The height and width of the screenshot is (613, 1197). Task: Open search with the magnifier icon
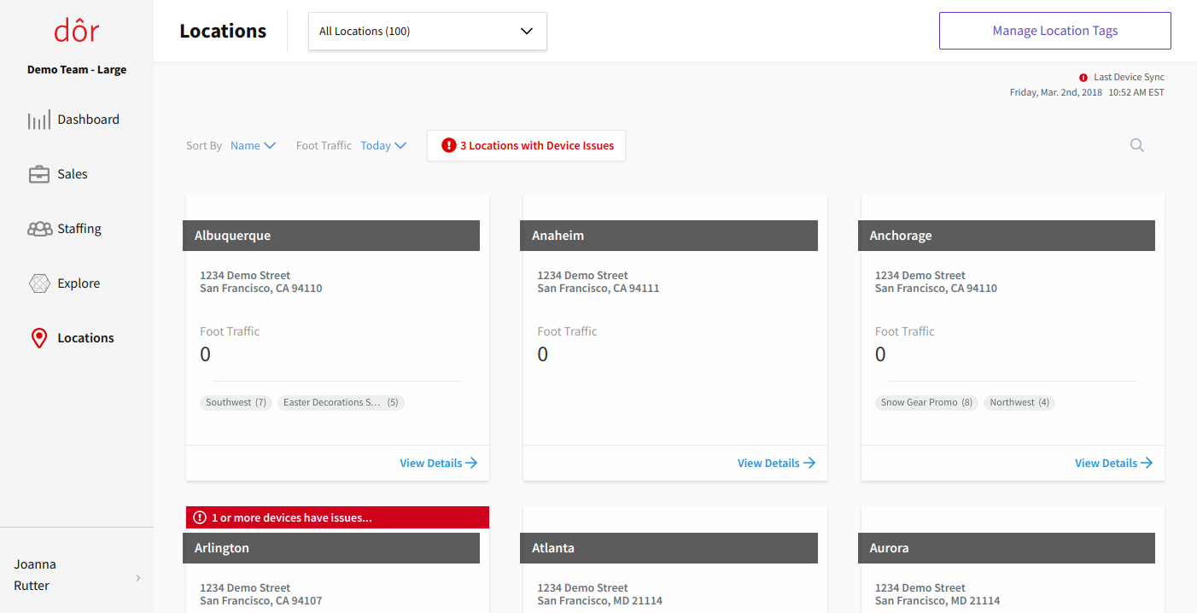pos(1136,145)
